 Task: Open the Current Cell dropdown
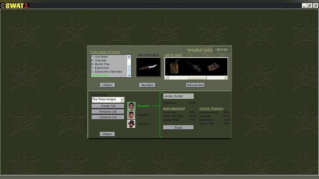point(122,99)
